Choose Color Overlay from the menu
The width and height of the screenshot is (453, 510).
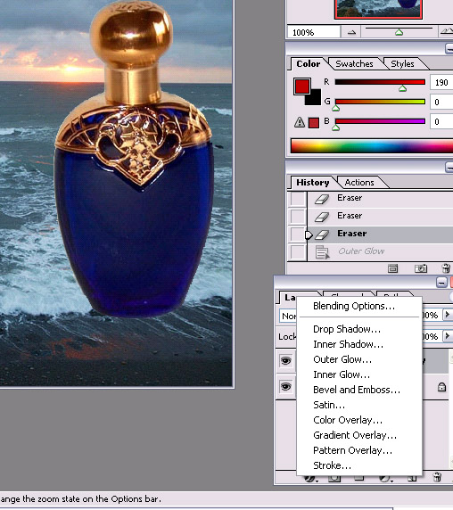(348, 420)
